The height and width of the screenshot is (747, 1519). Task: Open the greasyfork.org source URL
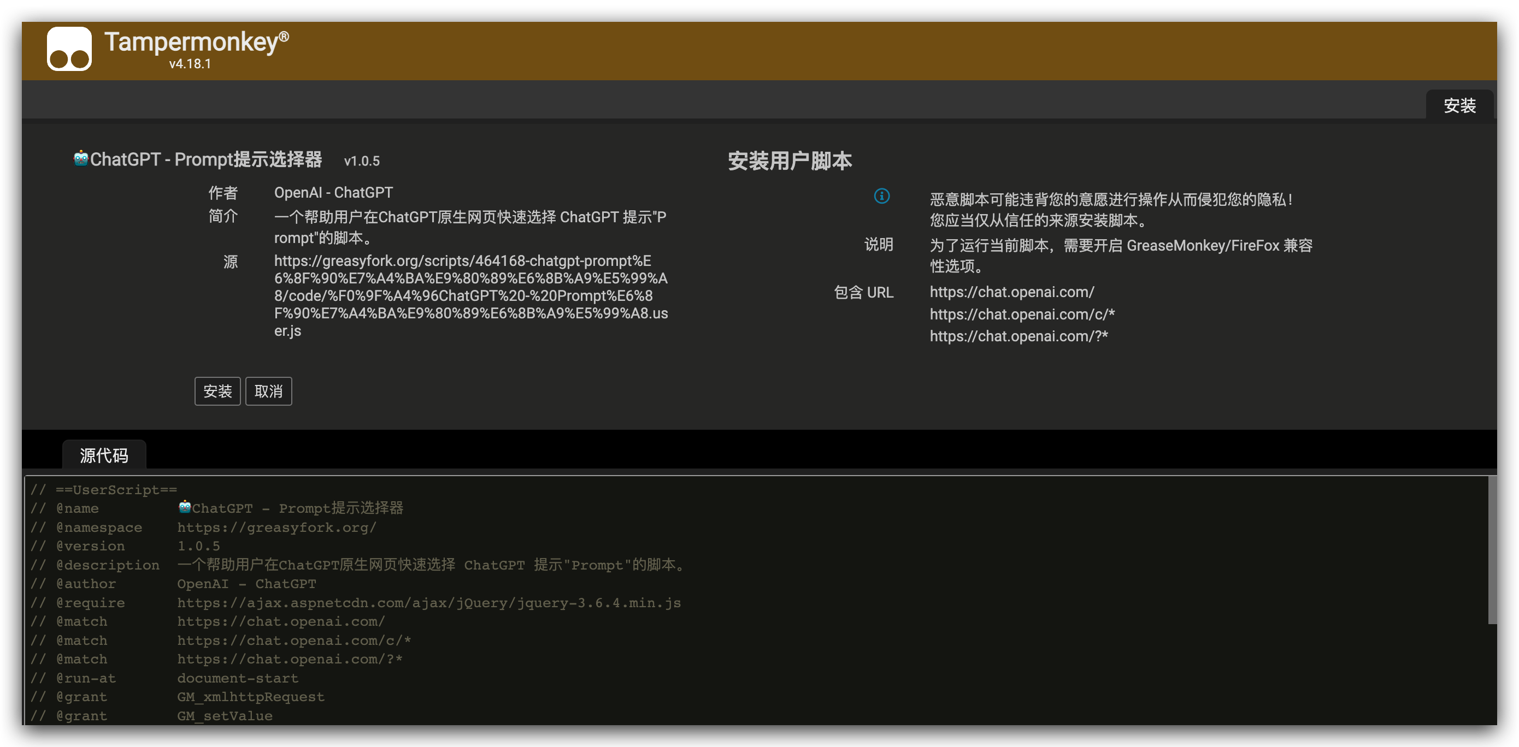pyautogui.click(x=470, y=296)
